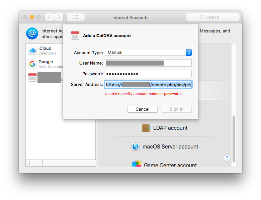Image resolution: width=261 pixels, height=200 pixels.
Task: Show all preferences with grid button
Action: click(75, 17)
